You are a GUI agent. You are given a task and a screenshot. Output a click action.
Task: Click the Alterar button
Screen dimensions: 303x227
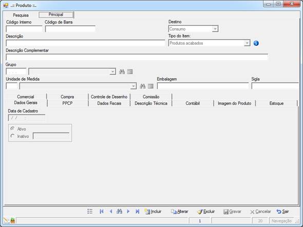point(180,212)
